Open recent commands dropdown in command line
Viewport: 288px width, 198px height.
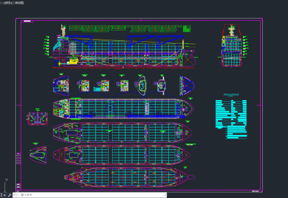coord(16,195)
